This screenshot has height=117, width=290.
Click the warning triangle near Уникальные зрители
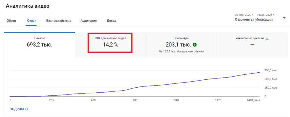tap(267, 38)
